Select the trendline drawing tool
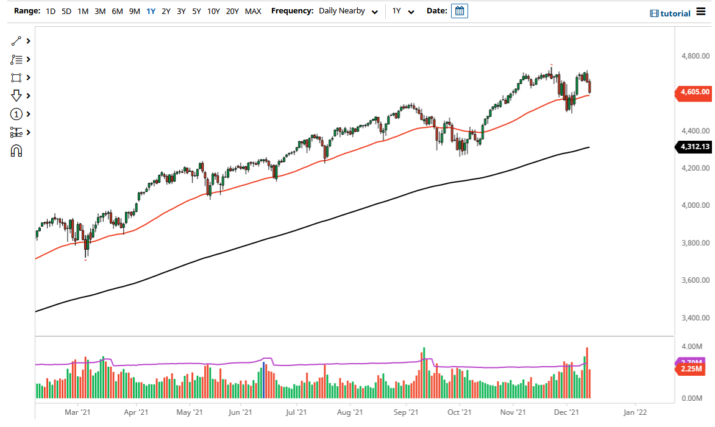715x427 pixels. pyautogui.click(x=16, y=41)
